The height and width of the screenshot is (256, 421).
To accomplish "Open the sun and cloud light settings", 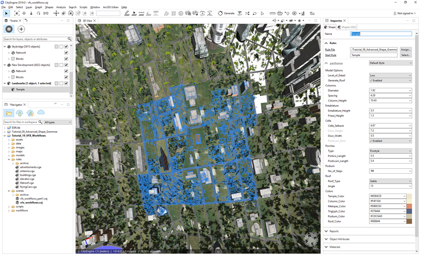I will pyautogui.click(x=312, y=13).
